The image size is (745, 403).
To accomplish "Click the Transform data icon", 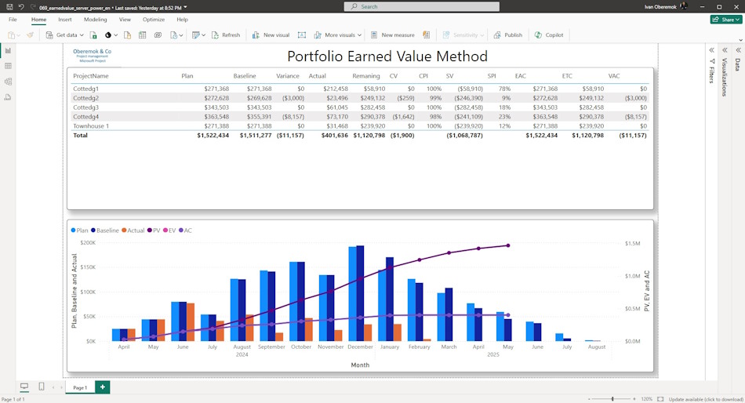I will [195, 34].
